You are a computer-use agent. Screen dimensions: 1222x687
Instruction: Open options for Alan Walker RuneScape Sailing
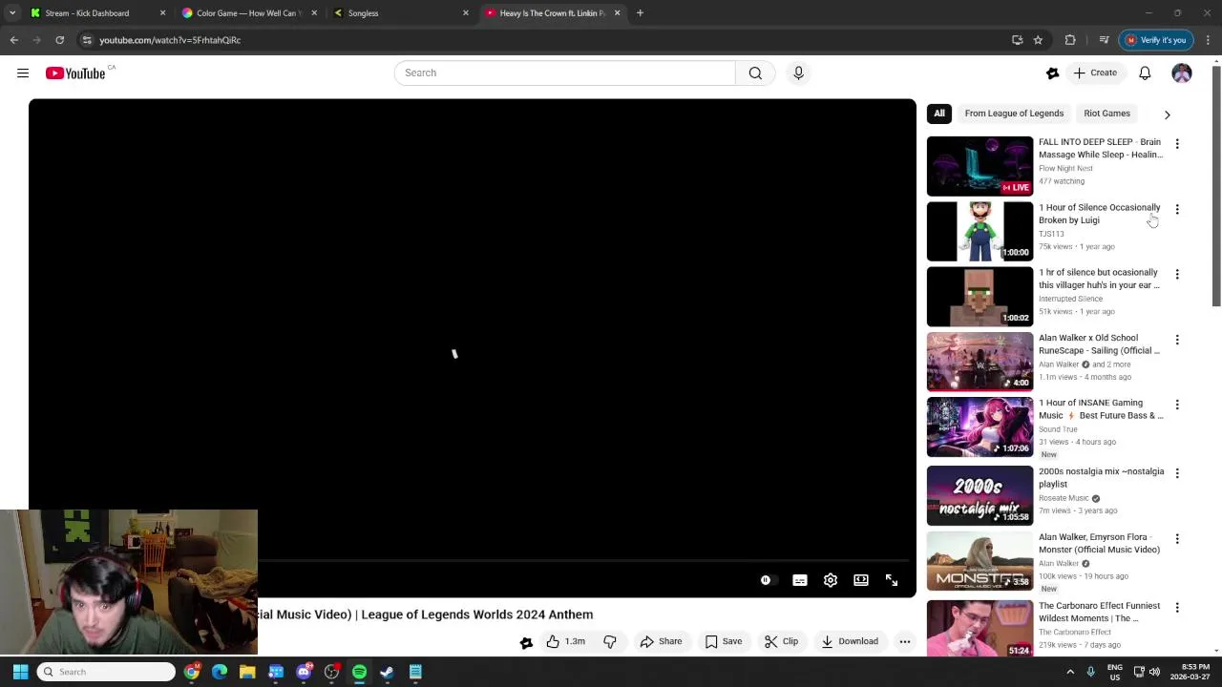(x=1177, y=340)
